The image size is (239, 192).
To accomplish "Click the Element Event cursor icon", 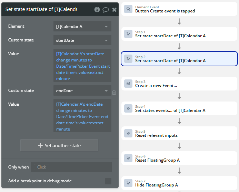I will click(x=128, y=9).
